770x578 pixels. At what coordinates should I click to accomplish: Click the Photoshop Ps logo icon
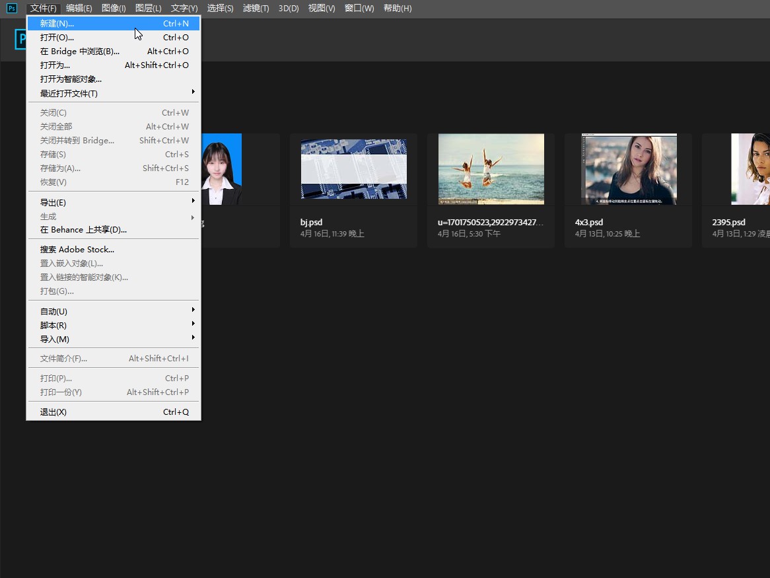tap(12, 8)
